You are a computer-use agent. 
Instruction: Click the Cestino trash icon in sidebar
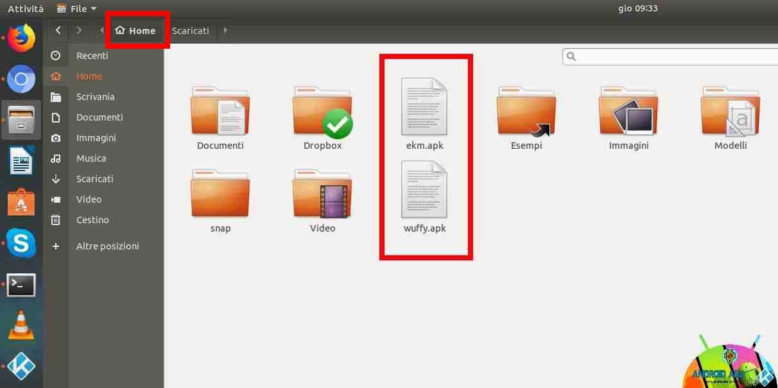click(56, 220)
